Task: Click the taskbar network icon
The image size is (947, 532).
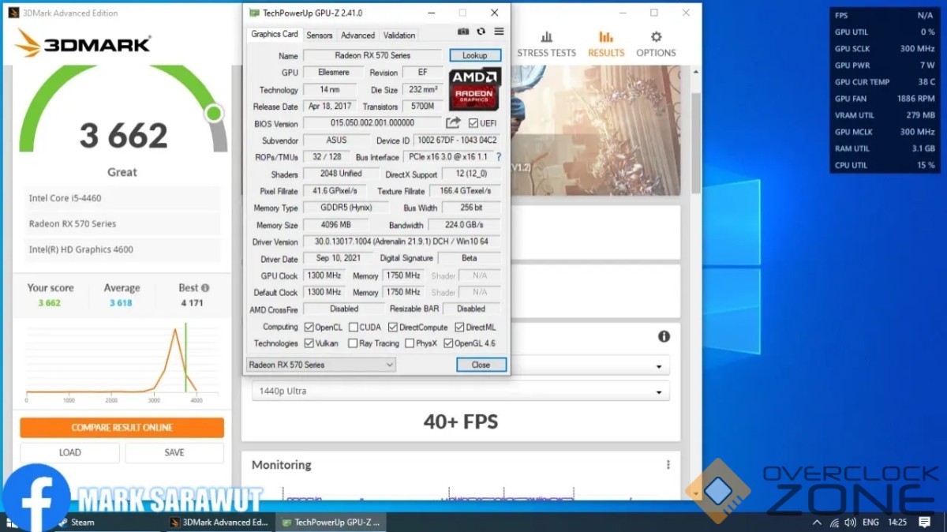Action: tap(833, 523)
